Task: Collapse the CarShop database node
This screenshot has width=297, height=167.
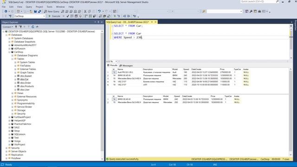Action: click(x=9, y=52)
